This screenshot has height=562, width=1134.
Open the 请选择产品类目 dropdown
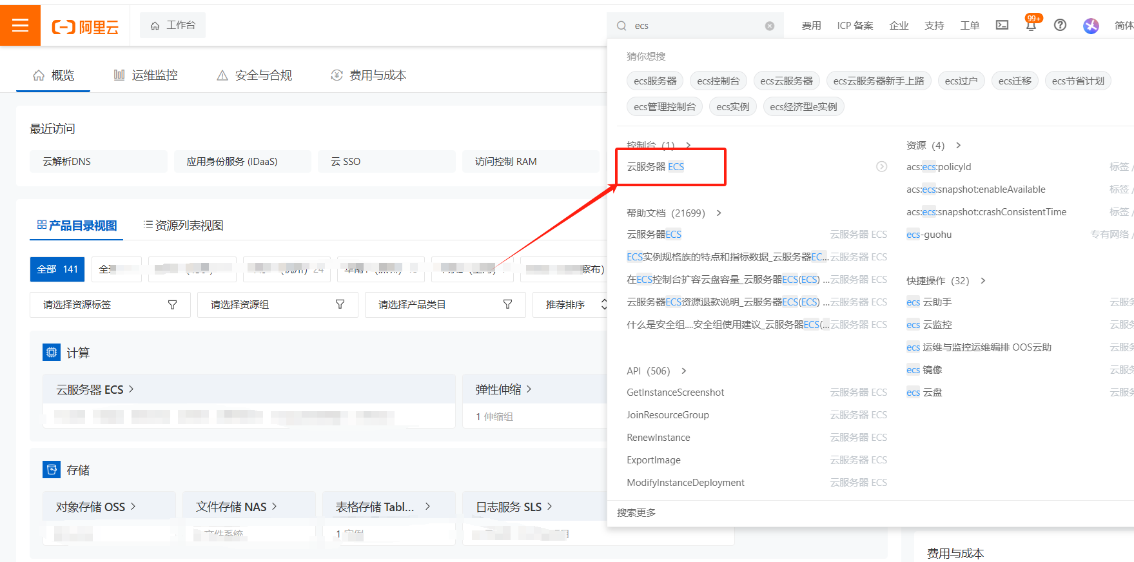pos(445,305)
